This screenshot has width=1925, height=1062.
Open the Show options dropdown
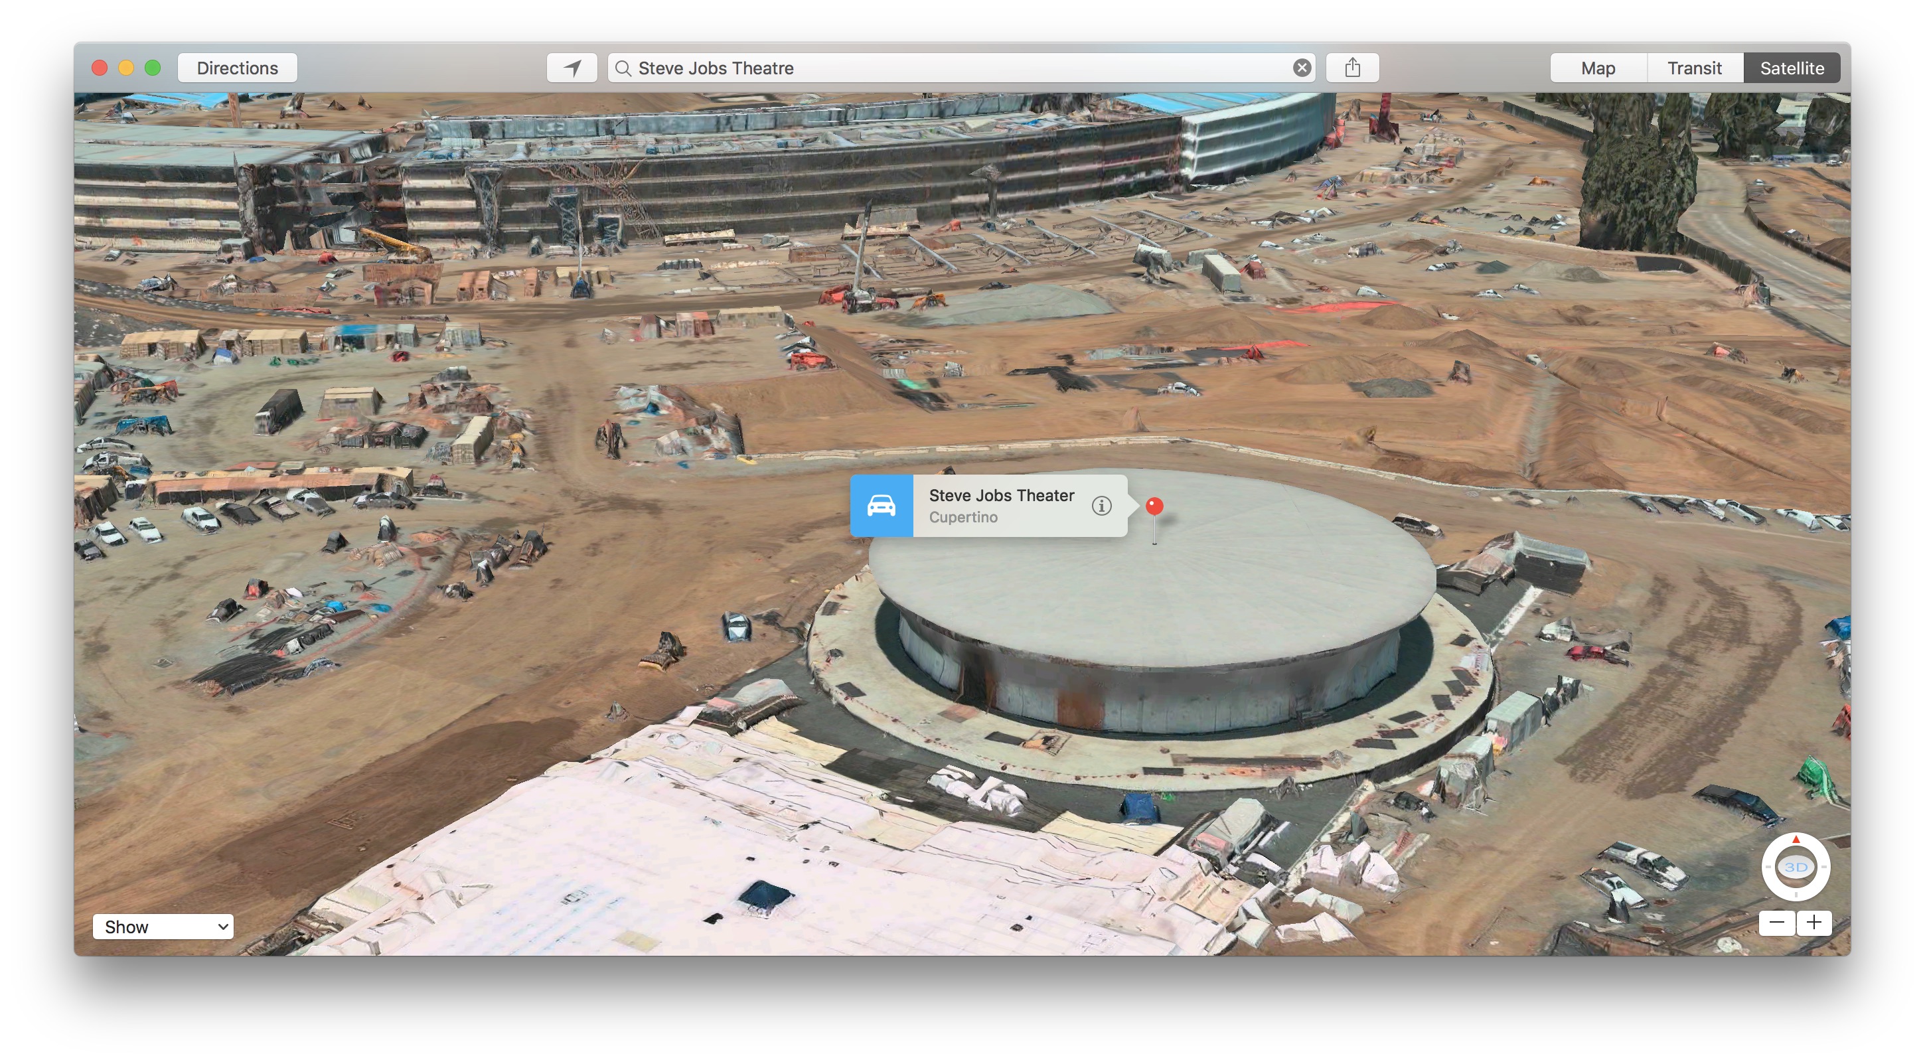point(163,927)
